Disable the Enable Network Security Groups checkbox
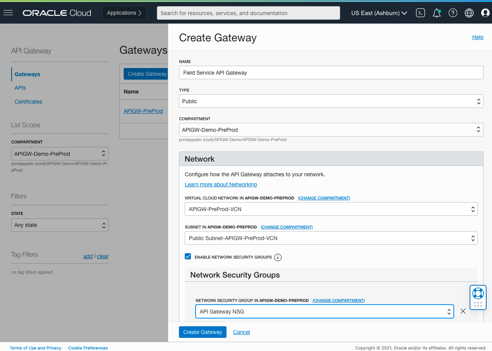 pyautogui.click(x=187, y=256)
